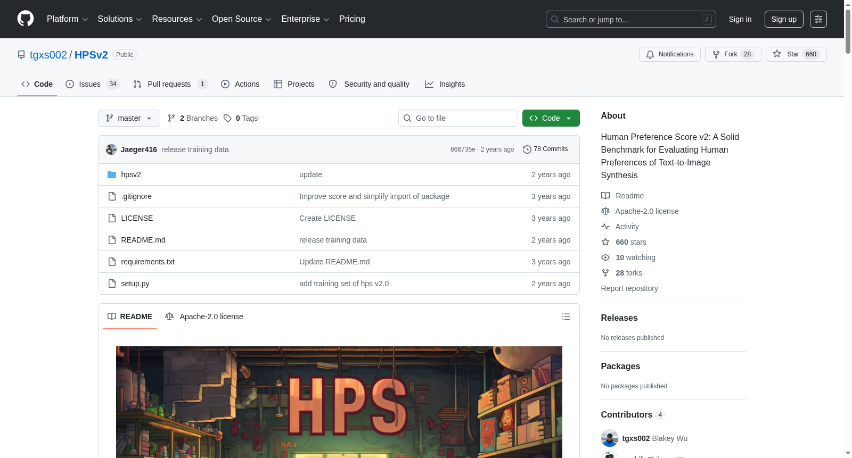The image size is (852, 458).
Task: Open the README outline icon
Action: pos(566,317)
